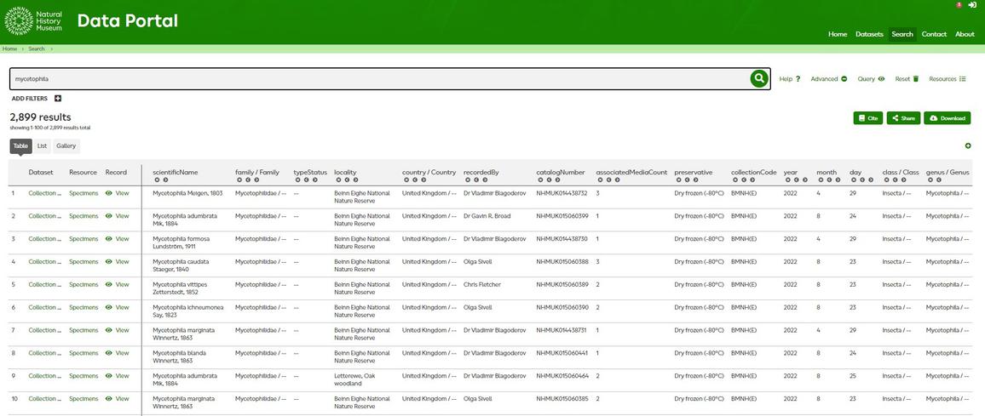
Task: Open the Share options
Action: (903, 118)
